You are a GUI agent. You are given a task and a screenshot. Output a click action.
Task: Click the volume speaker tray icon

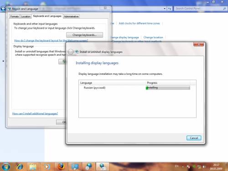(x=204, y=167)
